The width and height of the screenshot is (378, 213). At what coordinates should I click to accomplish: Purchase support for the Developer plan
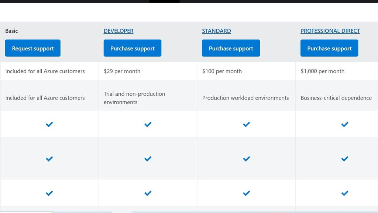tap(132, 48)
